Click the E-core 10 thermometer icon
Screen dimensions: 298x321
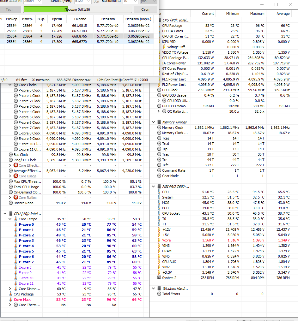click(x=16, y=278)
